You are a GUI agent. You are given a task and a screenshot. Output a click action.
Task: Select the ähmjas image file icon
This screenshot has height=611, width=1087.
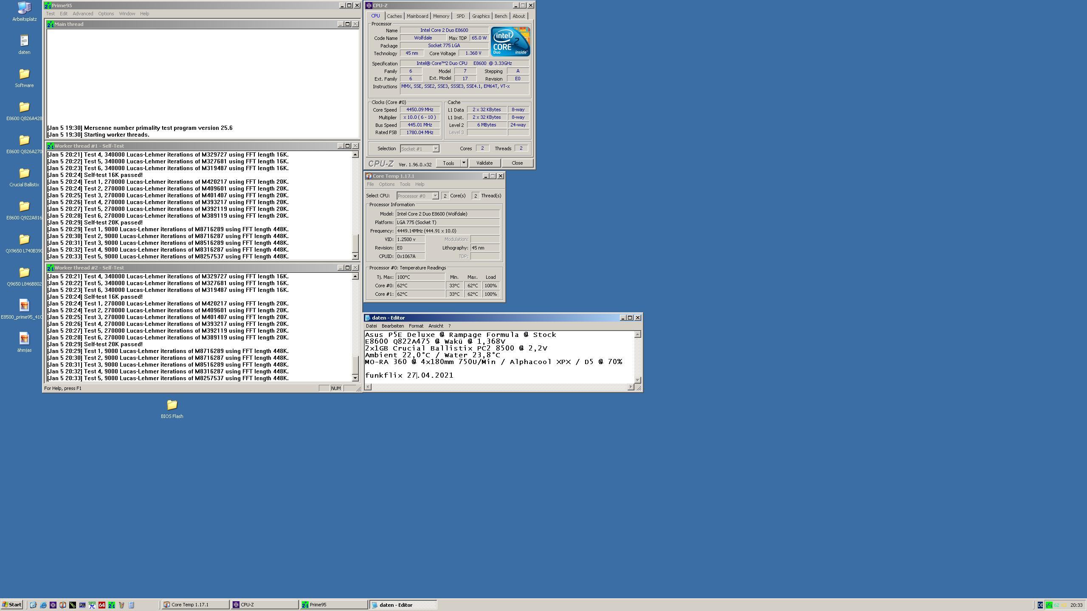coord(24,342)
